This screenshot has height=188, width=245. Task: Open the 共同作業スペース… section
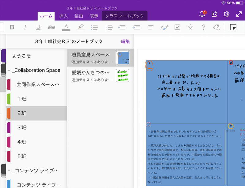coord(36,85)
